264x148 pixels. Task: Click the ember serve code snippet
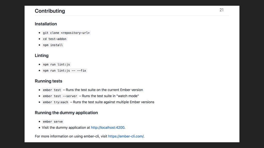[53, 122]
